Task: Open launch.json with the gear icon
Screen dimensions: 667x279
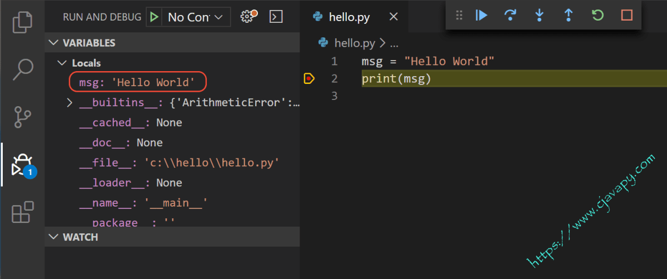Action: pyautogui.click(x=248, y=17)
